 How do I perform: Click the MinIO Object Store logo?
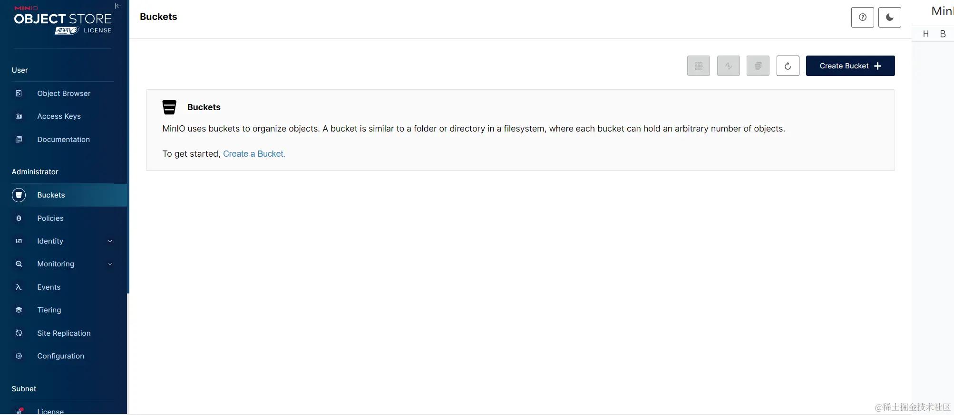(63, 21)
